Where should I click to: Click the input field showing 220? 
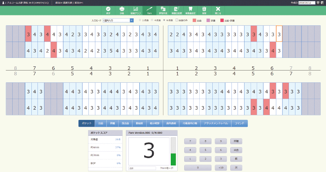click(x=142, y=168)
